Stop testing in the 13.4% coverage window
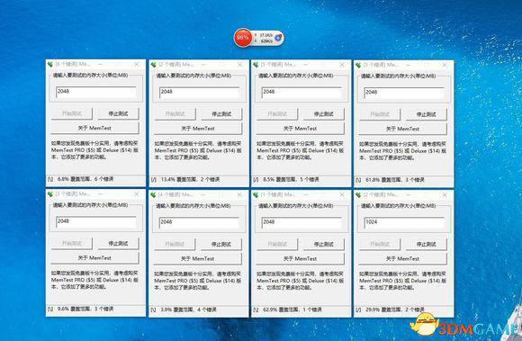 (x=221, y=114)
